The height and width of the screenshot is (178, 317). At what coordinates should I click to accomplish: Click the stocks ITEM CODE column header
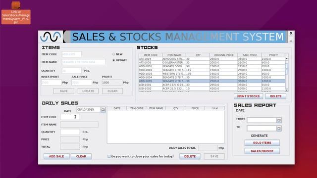(151, 55)
